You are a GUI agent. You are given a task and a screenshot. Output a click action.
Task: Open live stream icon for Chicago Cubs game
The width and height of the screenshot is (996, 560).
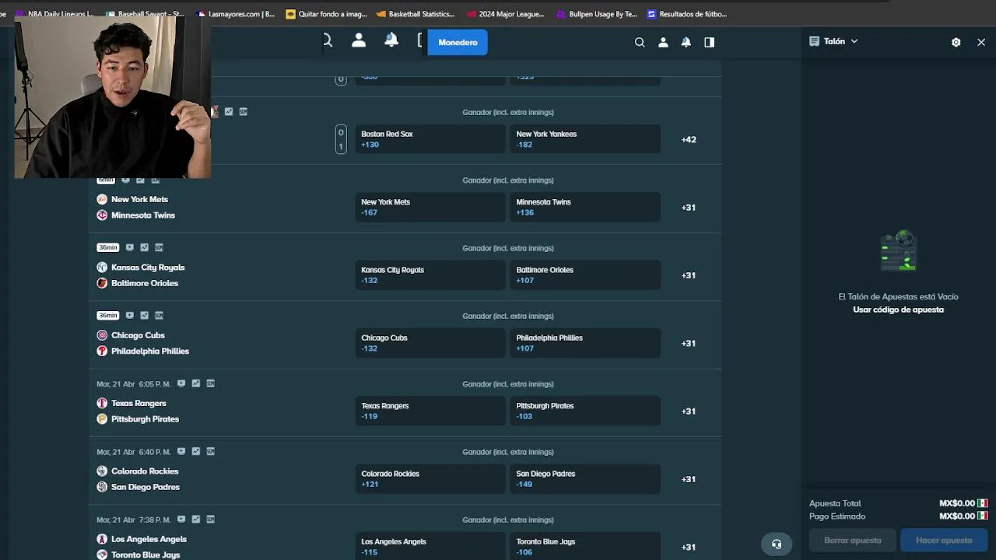[x=129, y=315]
